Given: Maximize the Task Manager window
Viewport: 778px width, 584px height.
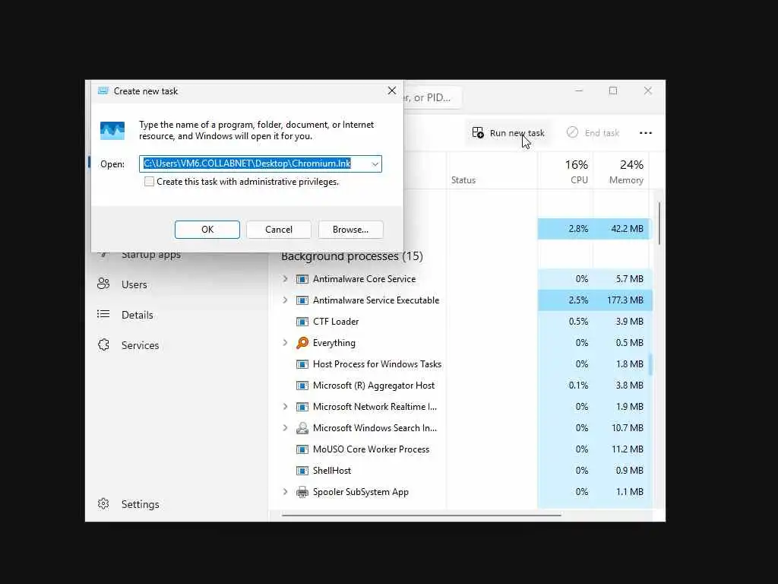Looking at the screenshot, I should pyautogui.click(x=613, y=90).
